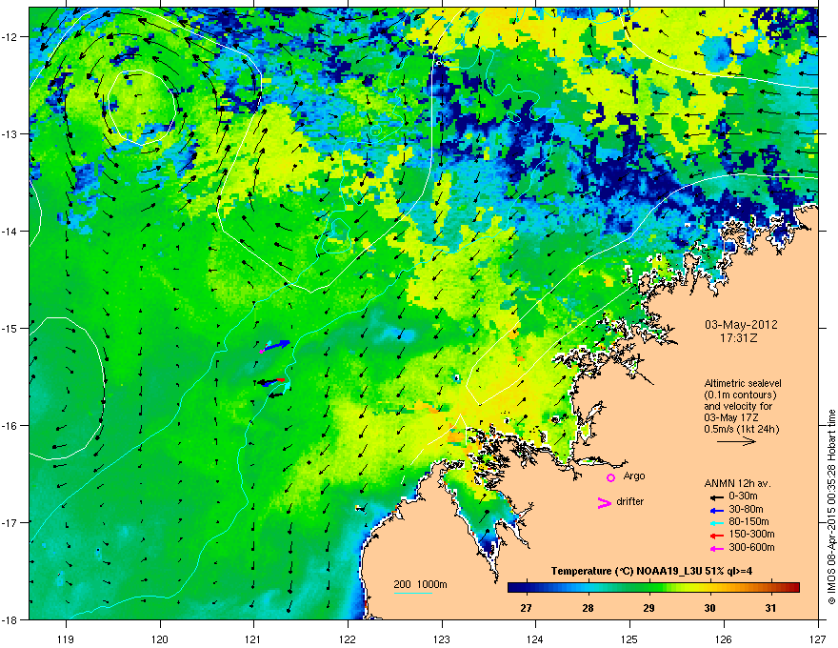Click the green section of colorbar at 29
This screenshot has width=838, height=648.
[x=648, y=588]
